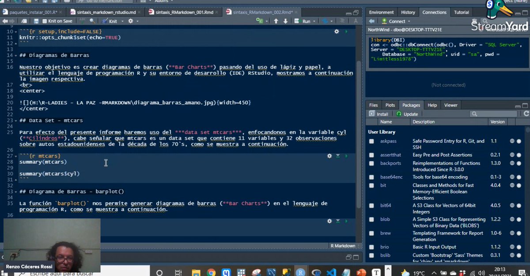Image resolution: width=530 pixels, height=276 pixels.
Task: Refresh the Packages list icon
Action: (x=526, y=114)
